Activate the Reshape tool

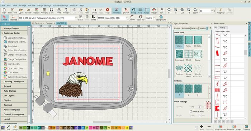point(13,18)
